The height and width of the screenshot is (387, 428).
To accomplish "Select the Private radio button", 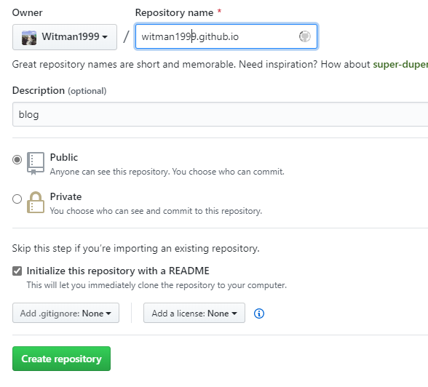I will [17, 199].
